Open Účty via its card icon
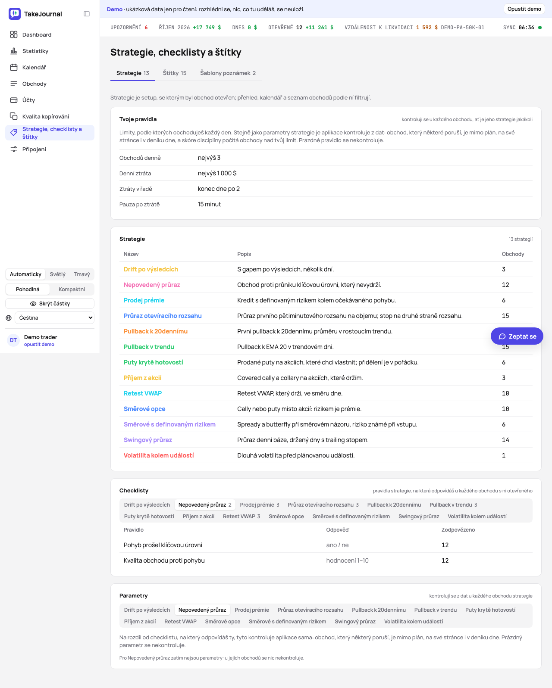The height and width of the screenshot is (688, 552). (x=14, y=100)
